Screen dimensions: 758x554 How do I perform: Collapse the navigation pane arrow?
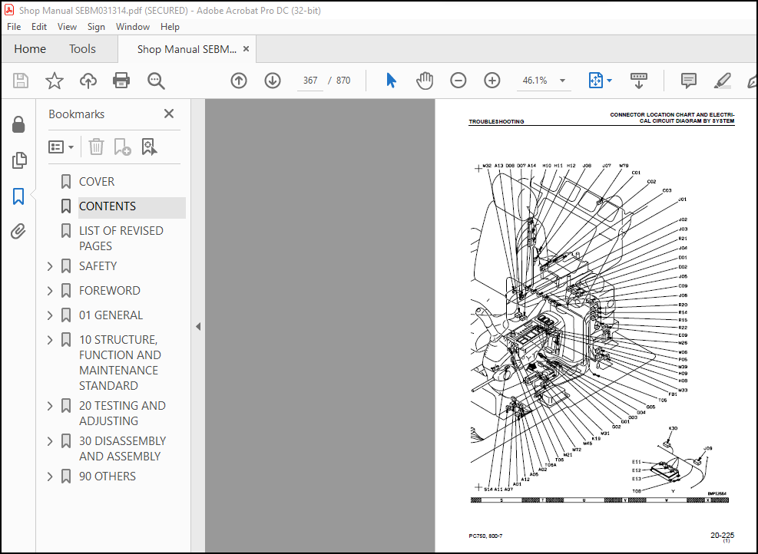[198, 327]
